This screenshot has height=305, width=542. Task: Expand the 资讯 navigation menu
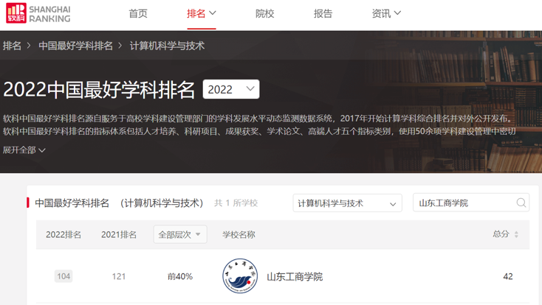tap(386, 13)
